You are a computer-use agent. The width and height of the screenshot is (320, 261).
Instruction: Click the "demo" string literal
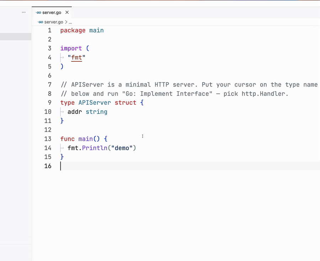click(122, 148)
